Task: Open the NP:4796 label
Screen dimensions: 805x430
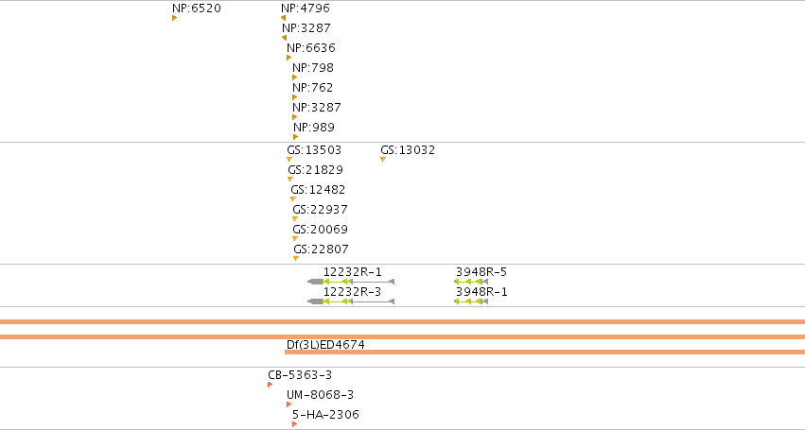Action: point(306,9)
